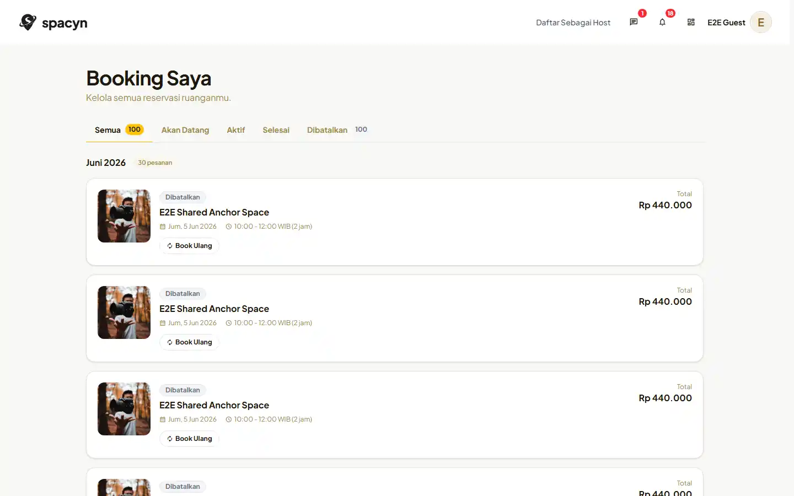Select the Semua tab
794x496 pixels.
[119, 130]
